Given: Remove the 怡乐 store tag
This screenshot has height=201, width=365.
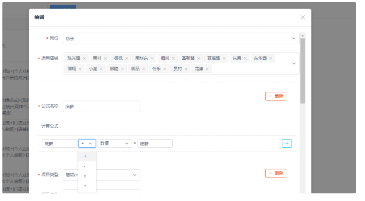Looking at the screenshot, I should pyautogui.click(x=165, y=69).
